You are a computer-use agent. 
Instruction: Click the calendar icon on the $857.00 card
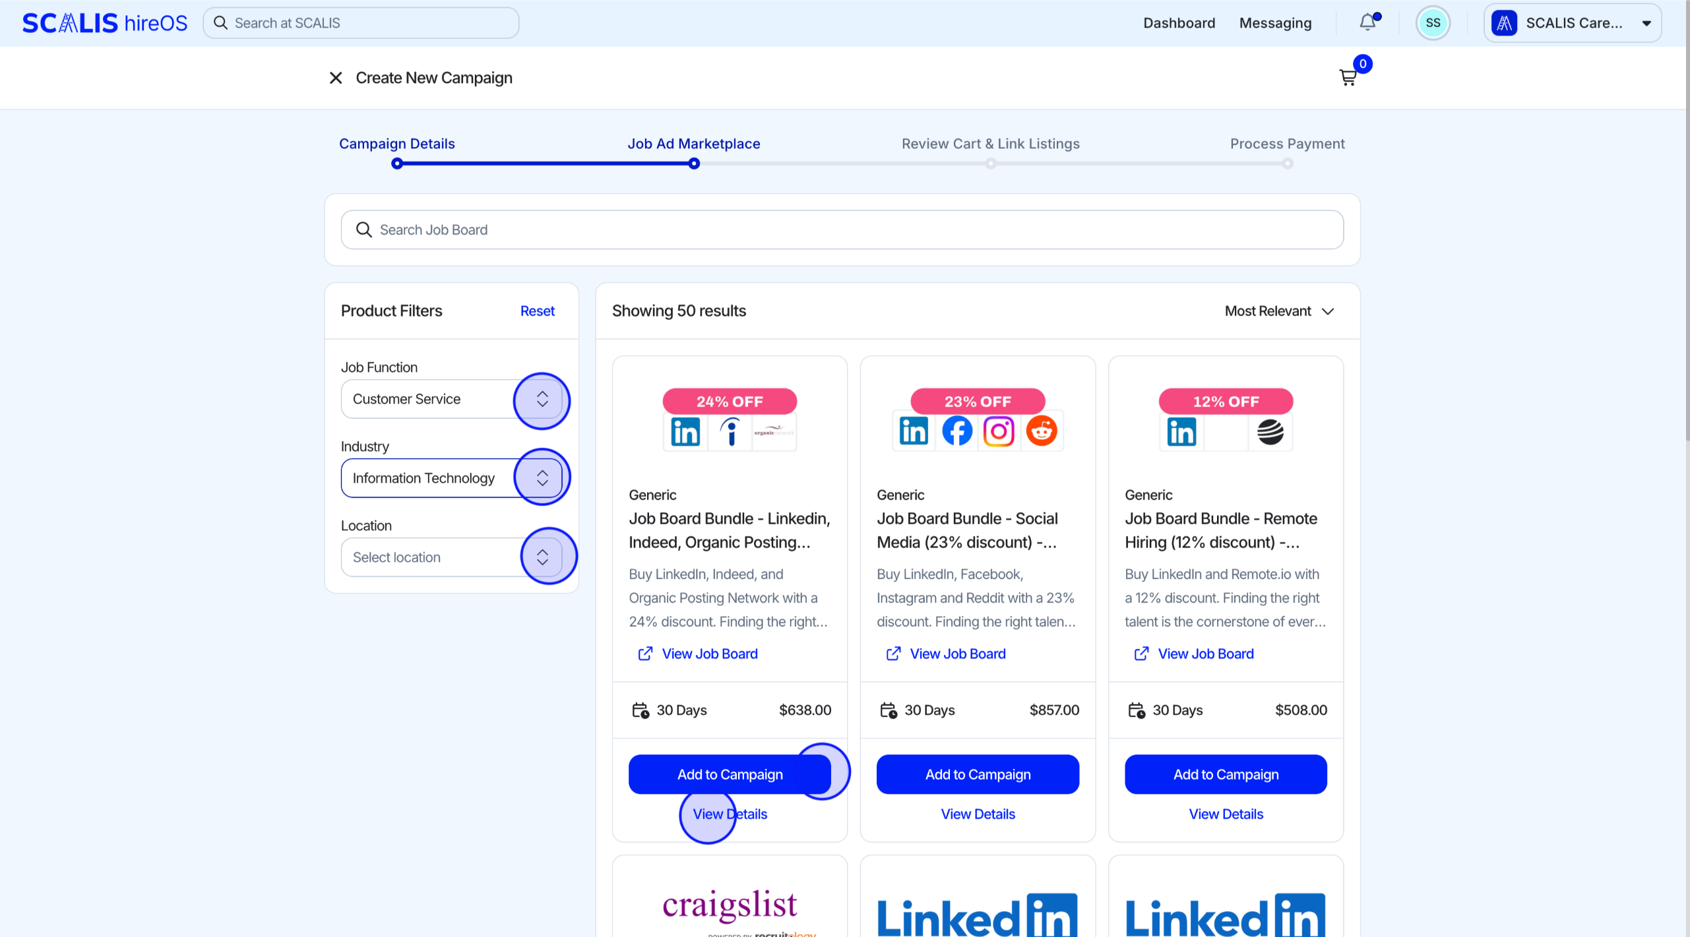(x=889, y=710)
